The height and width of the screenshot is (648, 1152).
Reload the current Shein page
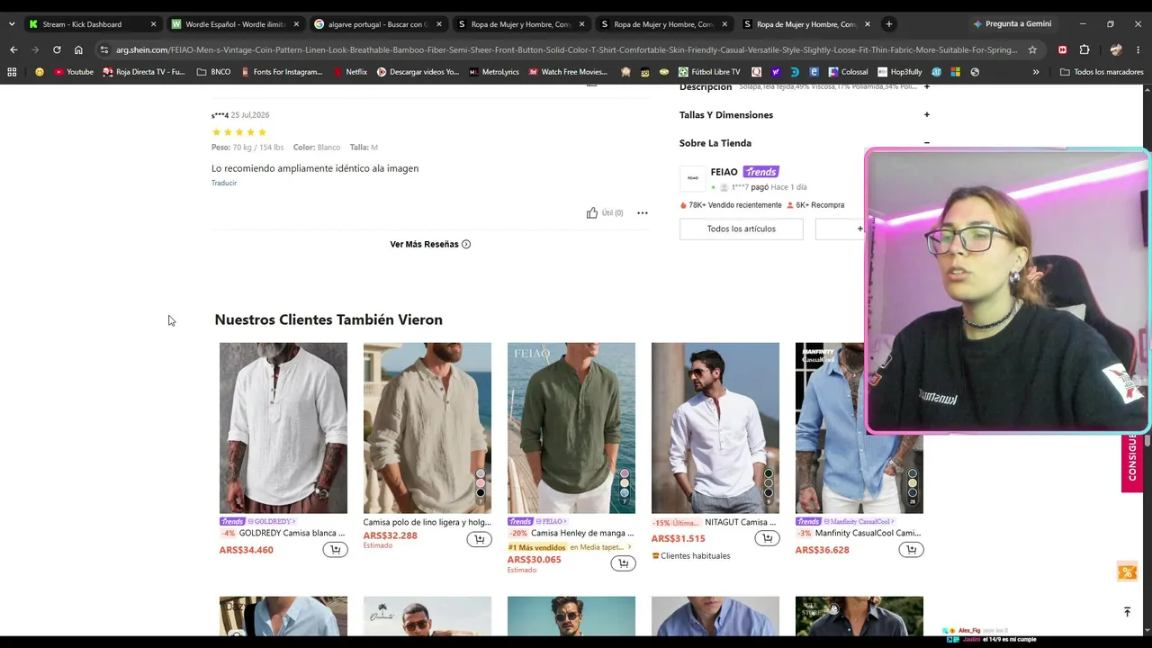(x=57, y=49)
